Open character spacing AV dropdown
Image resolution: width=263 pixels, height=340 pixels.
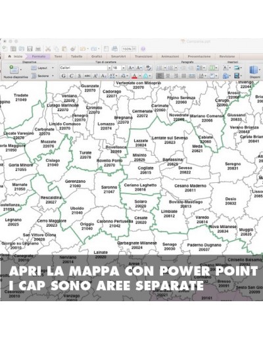113,76
